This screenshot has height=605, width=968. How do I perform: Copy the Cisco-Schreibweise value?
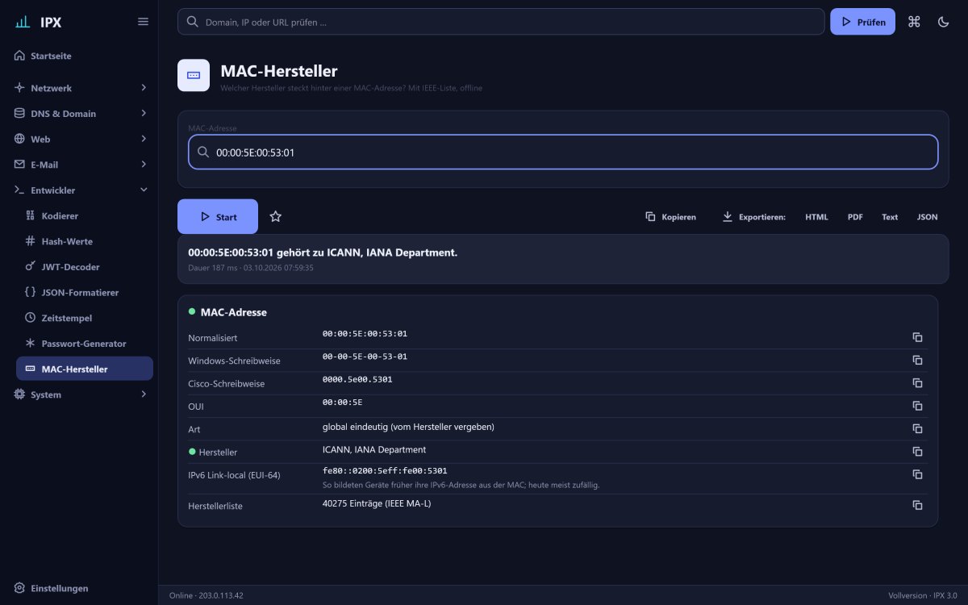917,383
